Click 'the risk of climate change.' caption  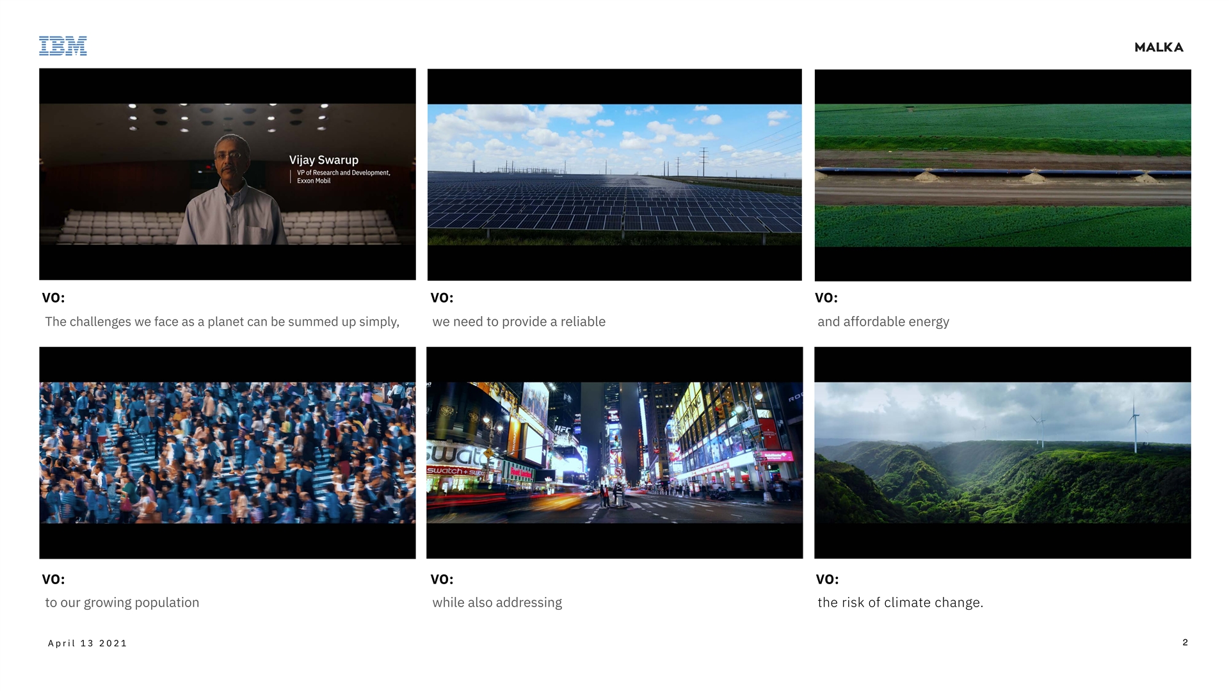[900, 603]
